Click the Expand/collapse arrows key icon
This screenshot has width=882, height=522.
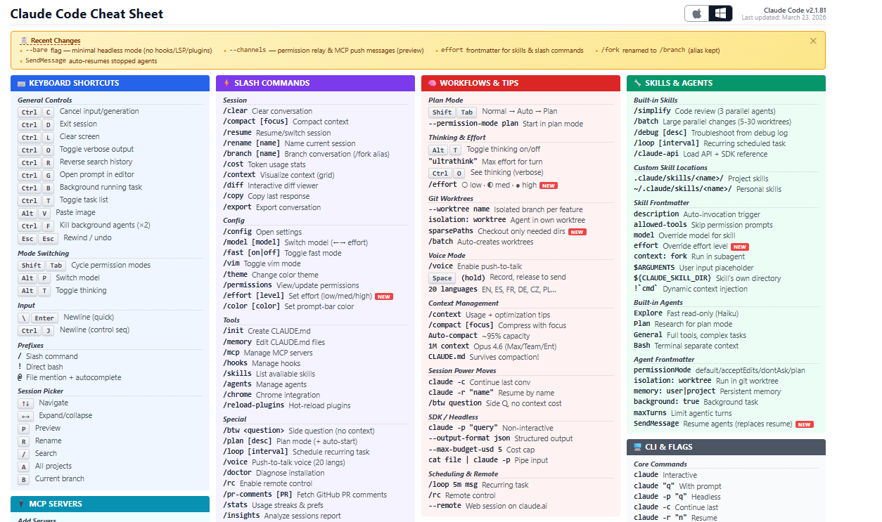pyautogui.click(x=26, y=416)
